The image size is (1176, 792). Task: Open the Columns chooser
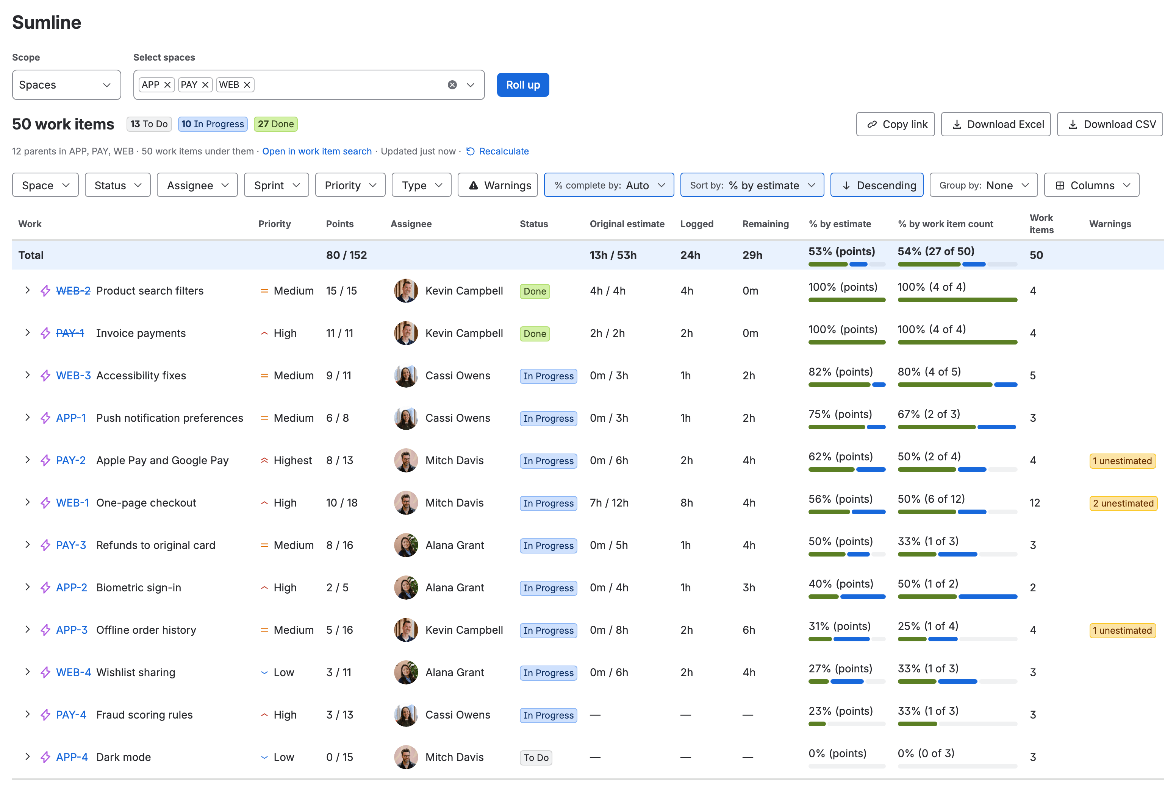coord(1092,186)
